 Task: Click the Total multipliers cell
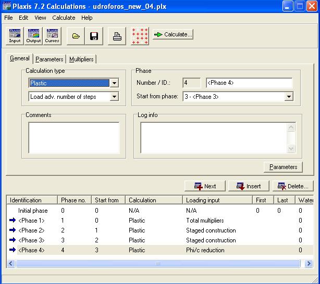205,221
